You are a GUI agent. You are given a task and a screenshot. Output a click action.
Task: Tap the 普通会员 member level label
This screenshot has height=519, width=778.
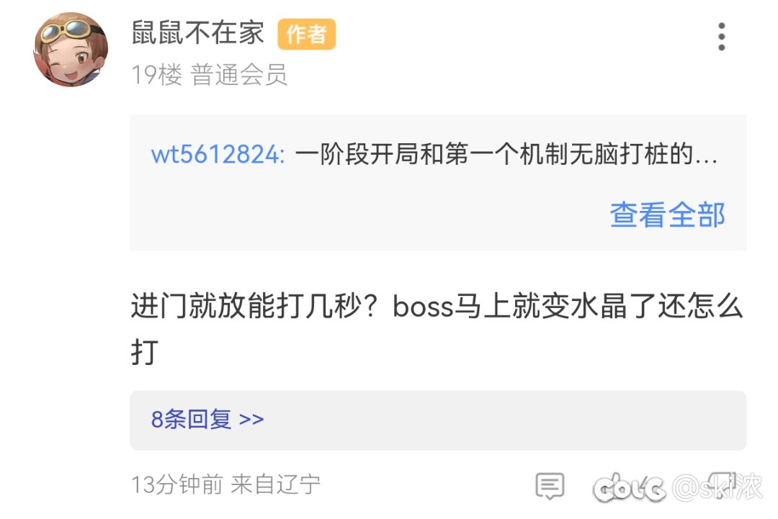[x=238, y=76]
